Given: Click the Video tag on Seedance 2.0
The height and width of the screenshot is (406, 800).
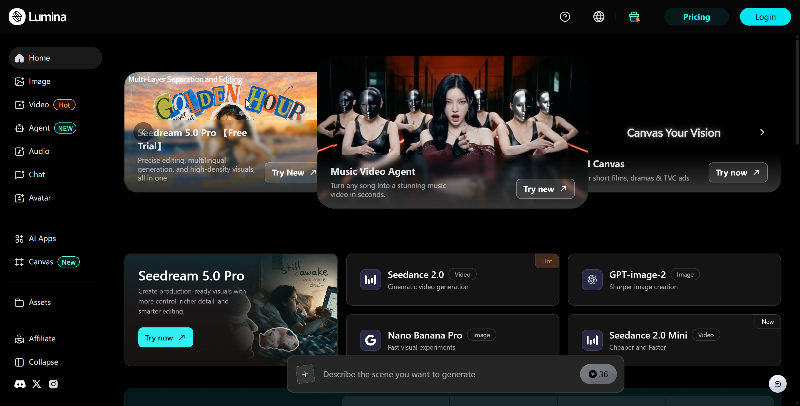Looking at the screenshot, I should point(462,274).
